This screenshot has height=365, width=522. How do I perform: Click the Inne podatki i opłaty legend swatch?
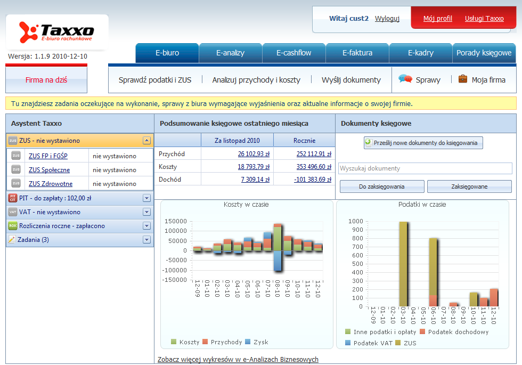pos(348,331)
